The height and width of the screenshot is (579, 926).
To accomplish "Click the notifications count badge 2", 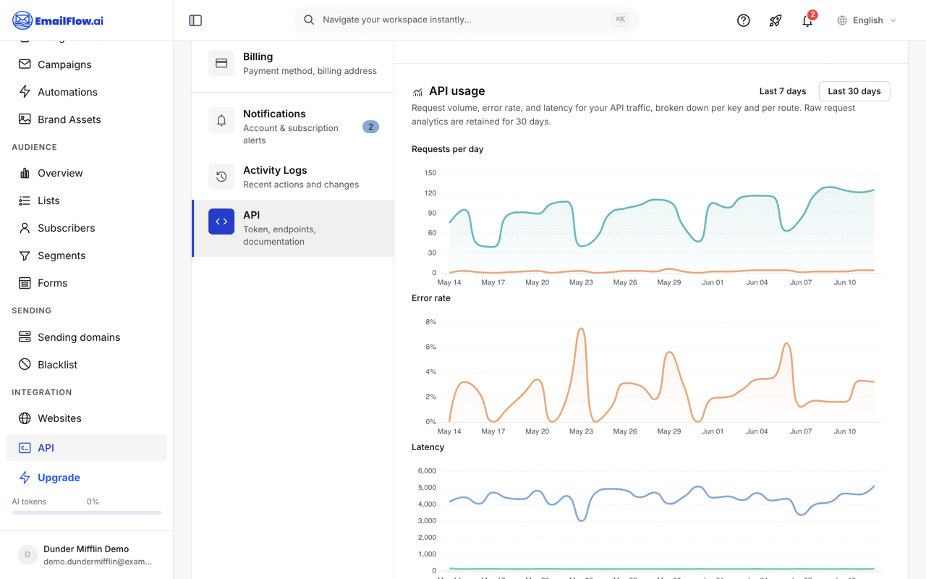I will click(370, 127).
